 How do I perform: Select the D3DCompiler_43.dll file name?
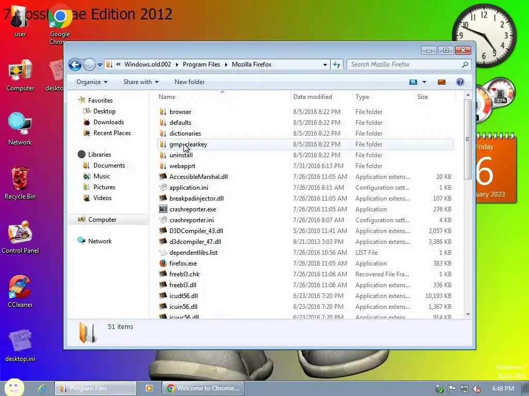tap(196, 230)
